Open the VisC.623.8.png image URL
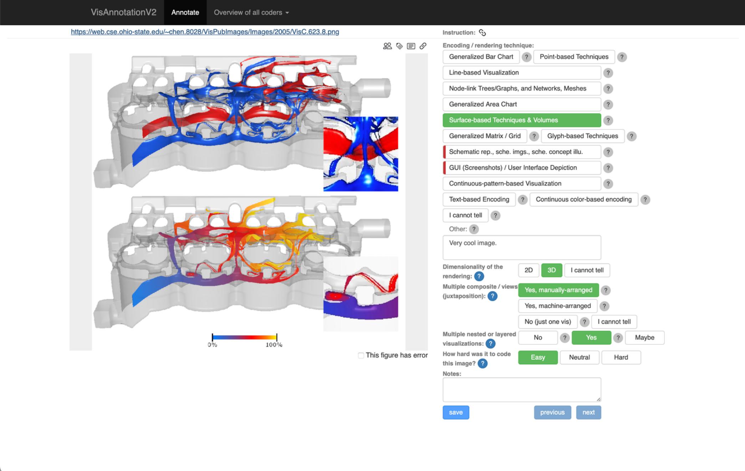Screen dimensions: 745x471 205,32
